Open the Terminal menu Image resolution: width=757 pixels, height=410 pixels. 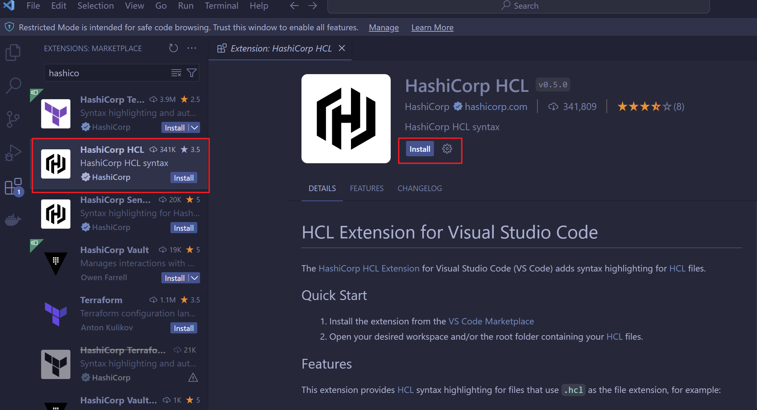221,6
